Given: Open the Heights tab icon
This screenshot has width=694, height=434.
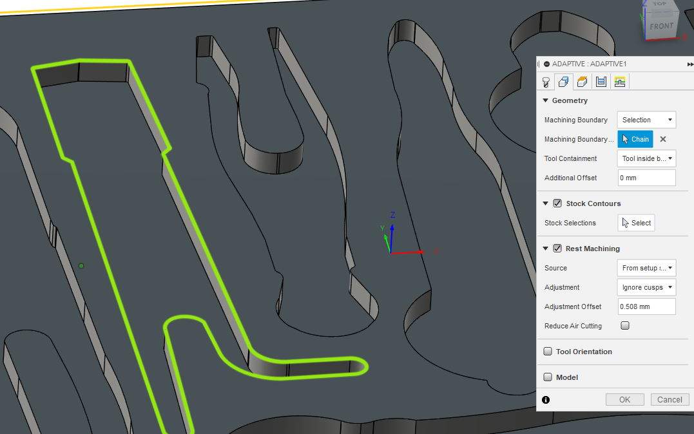Looking at the screenshot, I should (x=582, y=81).
